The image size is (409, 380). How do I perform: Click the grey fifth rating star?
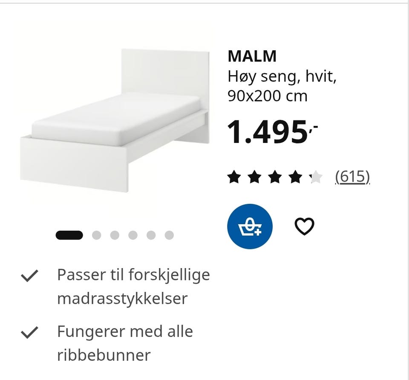coord(315,176)
